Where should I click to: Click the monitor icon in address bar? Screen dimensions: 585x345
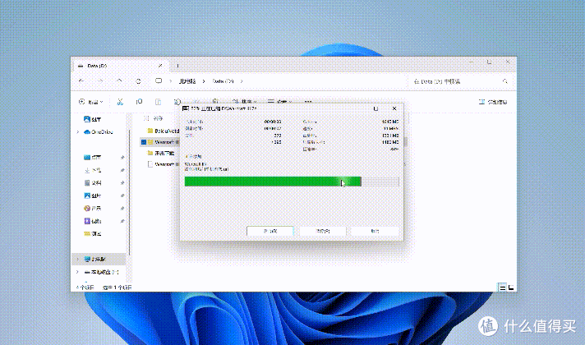pyautogui.click(x=159, y=81)
